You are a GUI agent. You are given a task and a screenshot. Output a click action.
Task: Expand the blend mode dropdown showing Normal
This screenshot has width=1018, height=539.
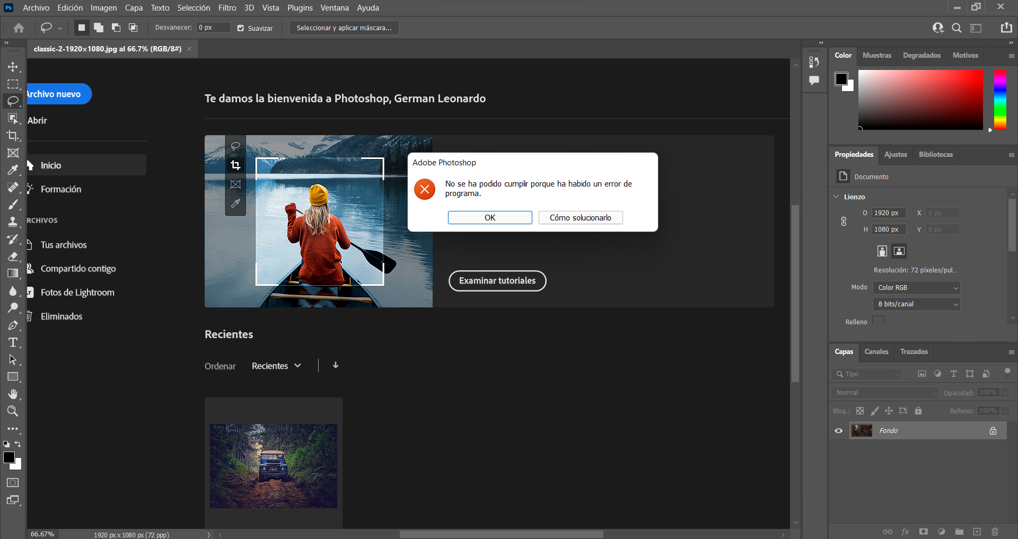[884, 392]
